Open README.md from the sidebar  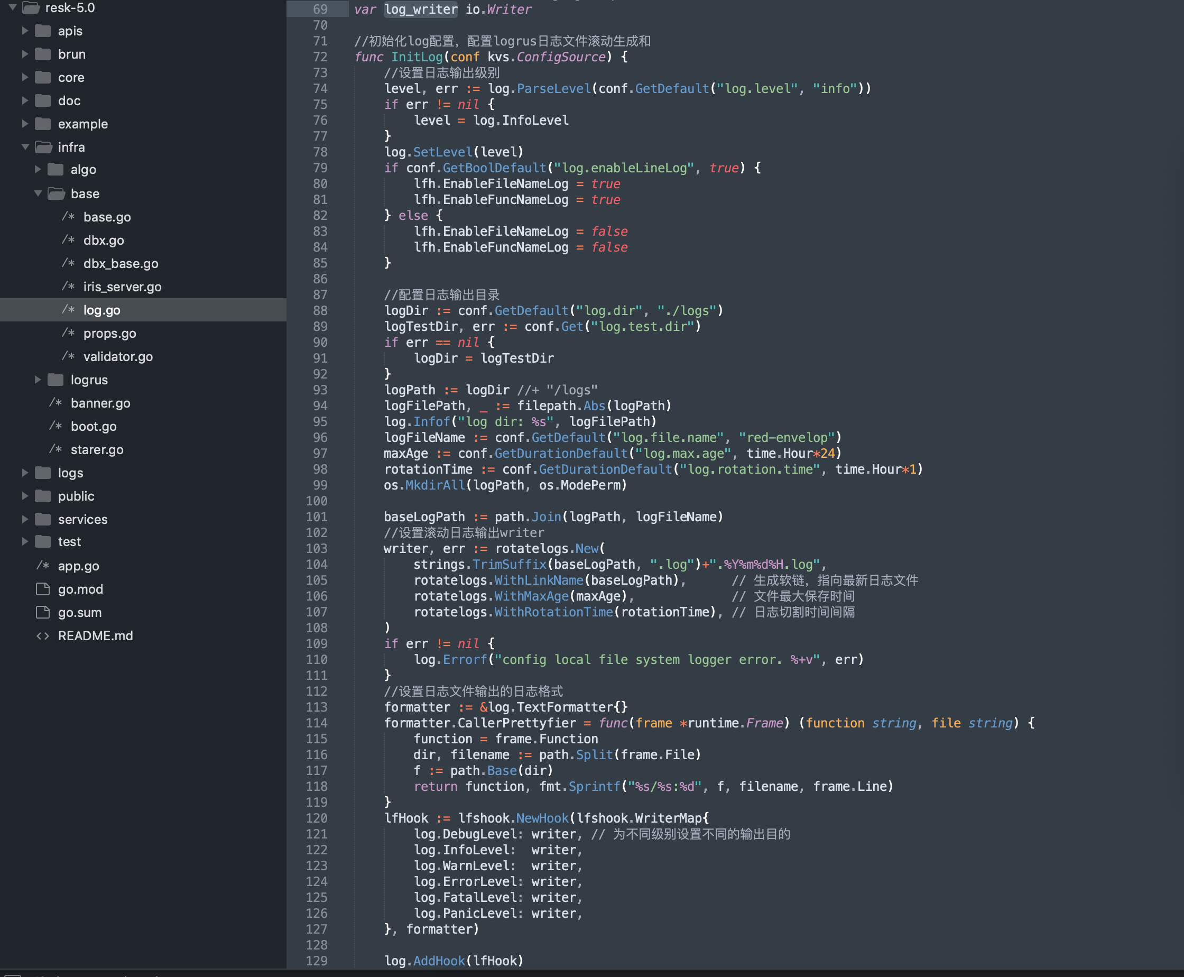96,635
